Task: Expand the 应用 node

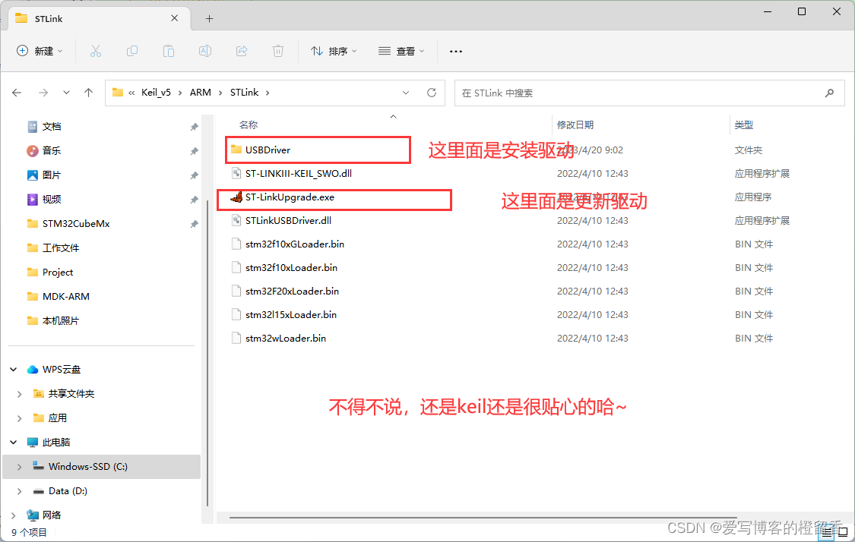Action: coord(20,418)
